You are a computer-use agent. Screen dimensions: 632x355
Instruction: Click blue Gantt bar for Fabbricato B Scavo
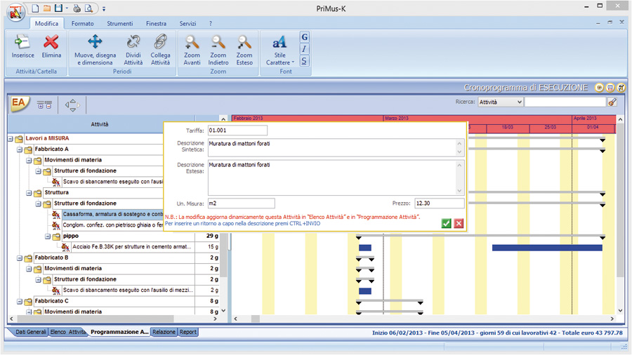pyautogui.click(x=364, y=291)
